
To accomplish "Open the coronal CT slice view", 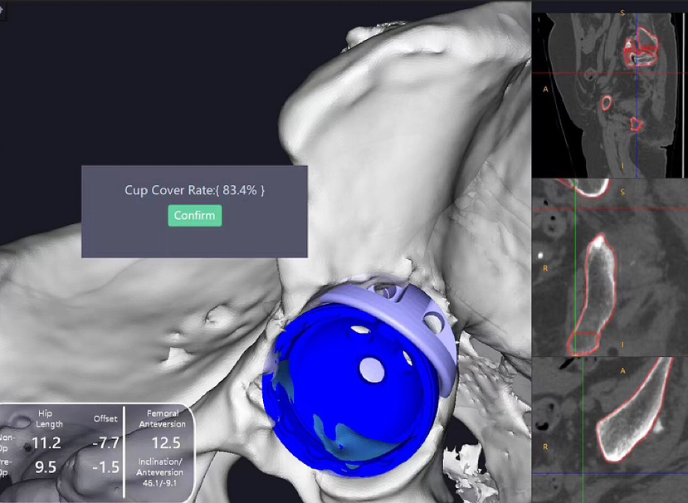I will (x=609, y=267).
